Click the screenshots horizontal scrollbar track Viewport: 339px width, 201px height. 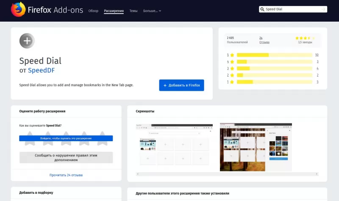click(x=227, y=174)
